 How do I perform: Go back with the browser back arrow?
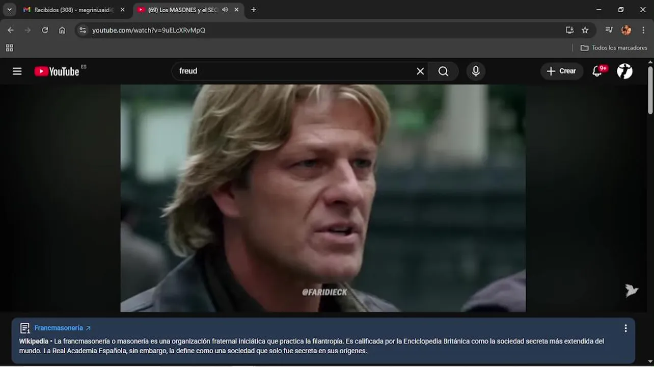(11, 30)
